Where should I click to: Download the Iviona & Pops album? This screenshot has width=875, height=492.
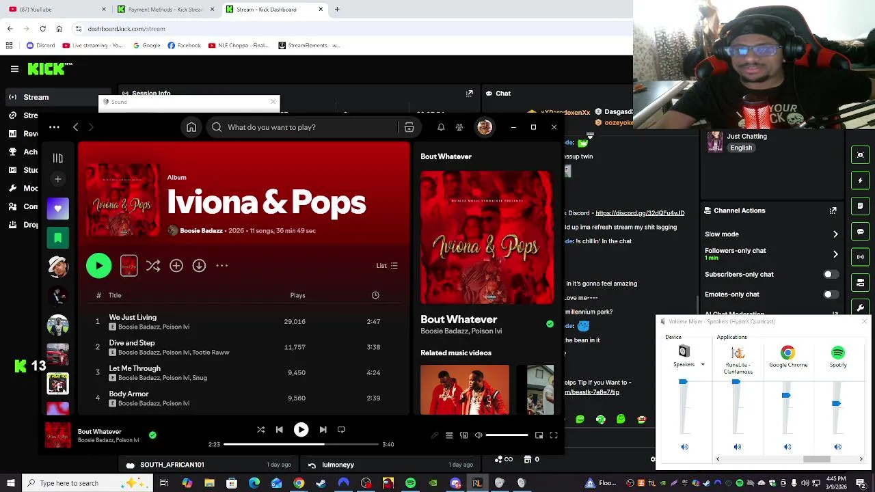pyautogui.click(x=199, y=266)
